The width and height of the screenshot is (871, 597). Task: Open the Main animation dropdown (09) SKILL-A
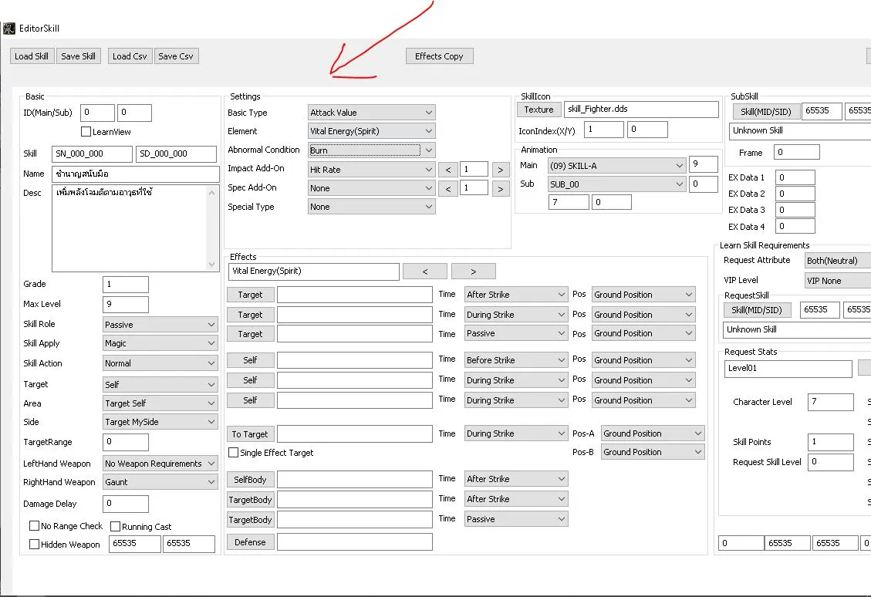(x=616, y=166)
